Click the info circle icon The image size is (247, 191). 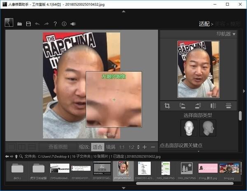(x=64, y=24)
